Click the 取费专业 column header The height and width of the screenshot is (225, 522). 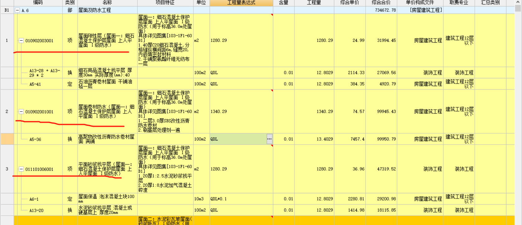[x=459, y=3]
